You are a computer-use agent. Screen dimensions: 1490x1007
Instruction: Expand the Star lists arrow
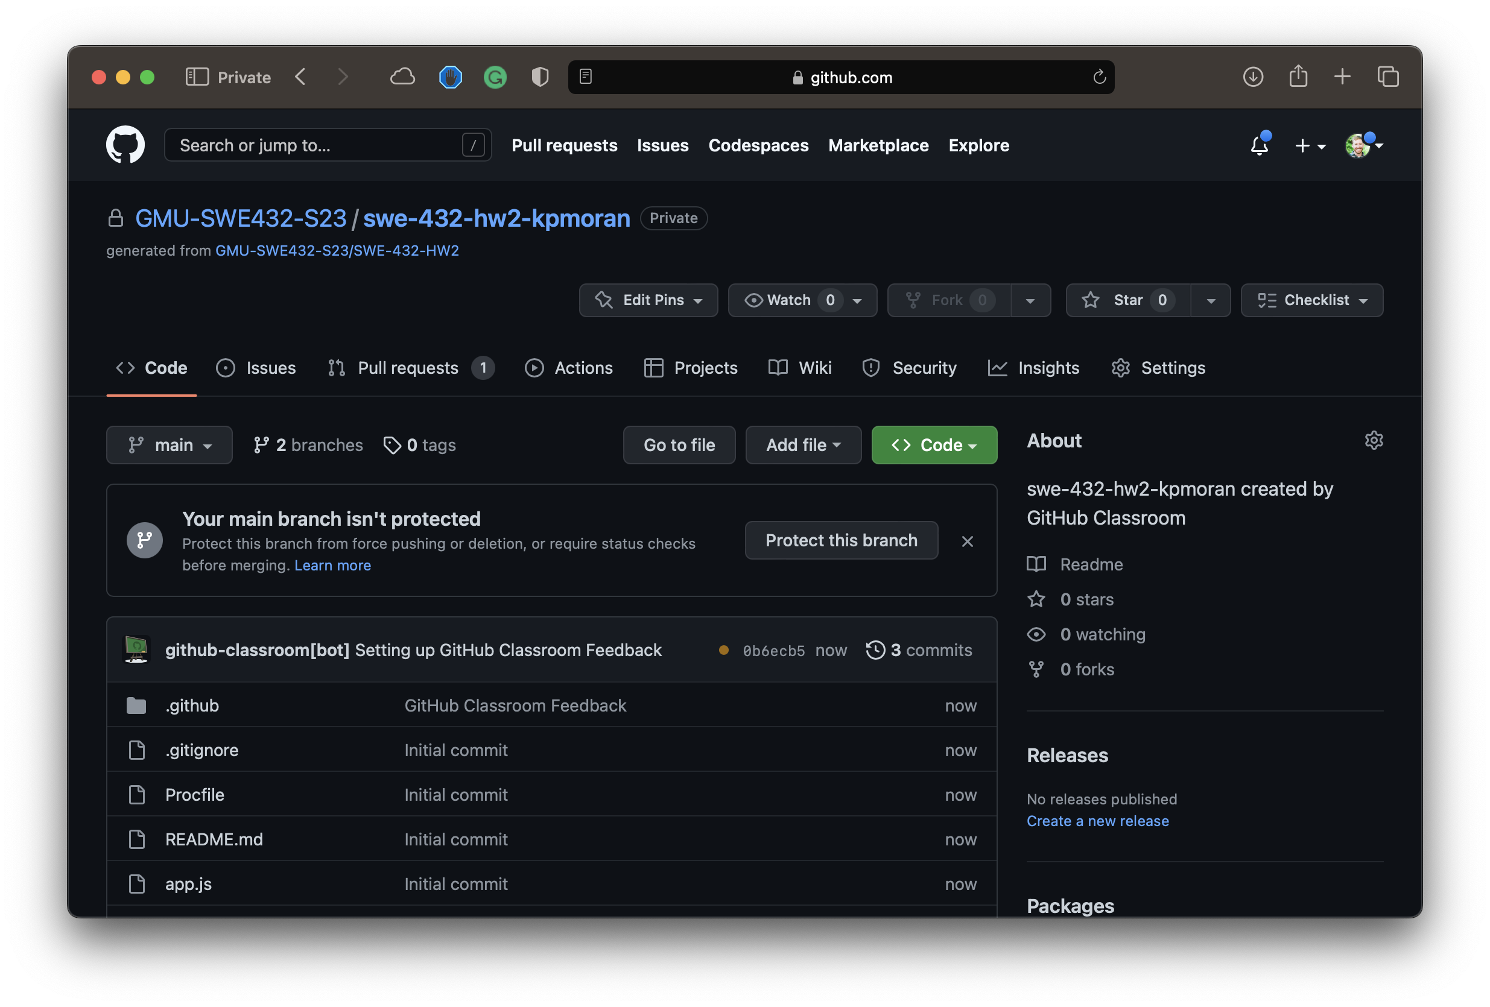1211,300
